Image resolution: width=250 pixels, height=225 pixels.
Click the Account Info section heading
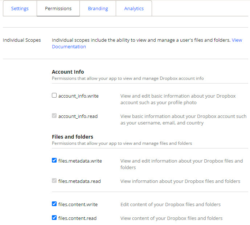coord(68,72)
